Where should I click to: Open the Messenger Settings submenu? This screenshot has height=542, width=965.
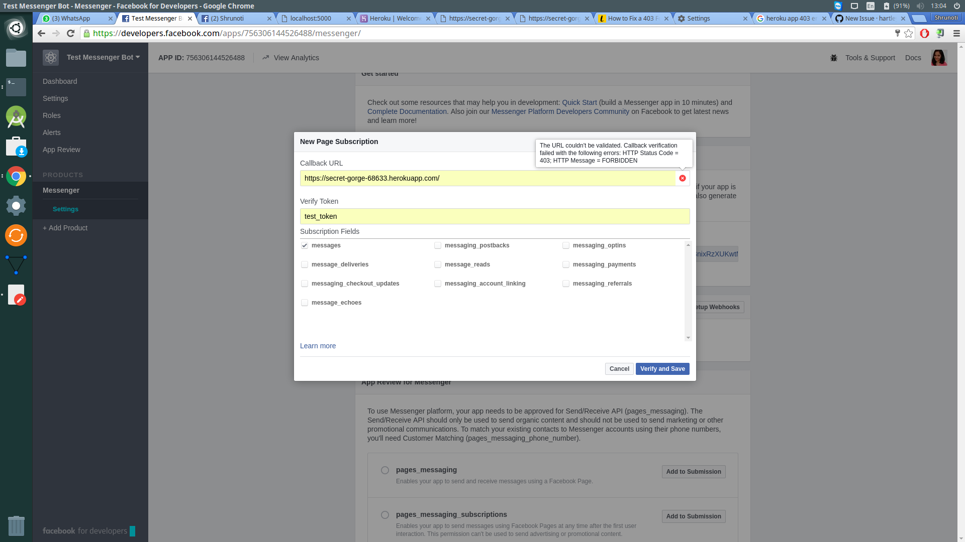(x=66, y=208)
